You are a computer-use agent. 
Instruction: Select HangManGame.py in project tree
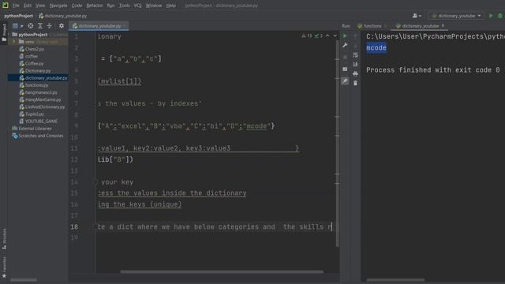pos(43,100)
